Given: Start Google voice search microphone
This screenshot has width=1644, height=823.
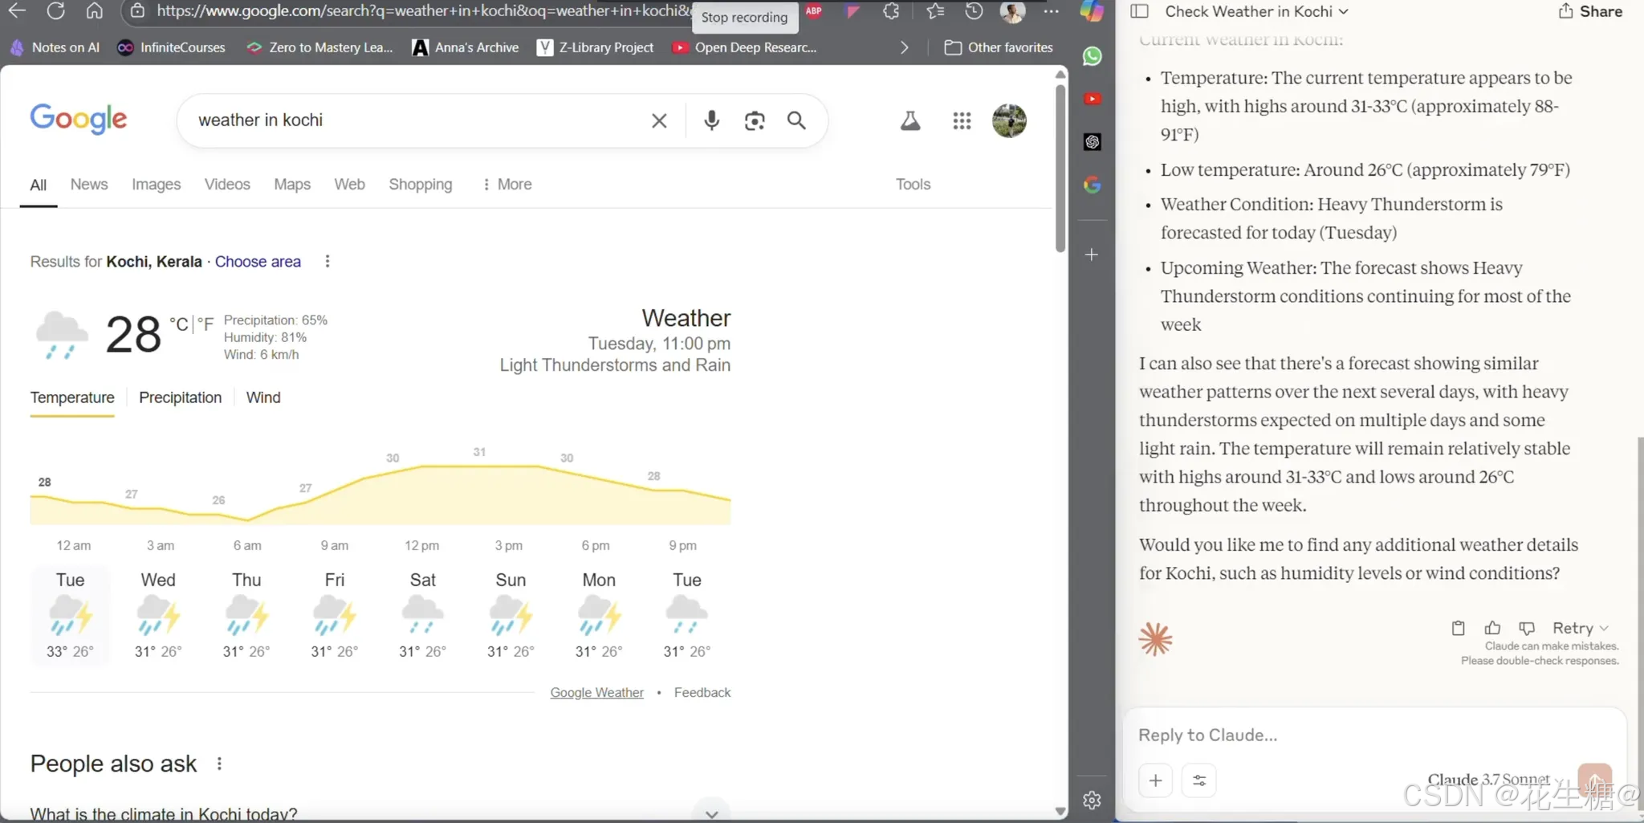Looking at the screenshot, I should [711, 120].
